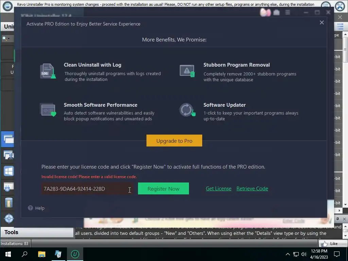
Task: Click the 'Invalid license code!' error message
Action: (89, 177)
